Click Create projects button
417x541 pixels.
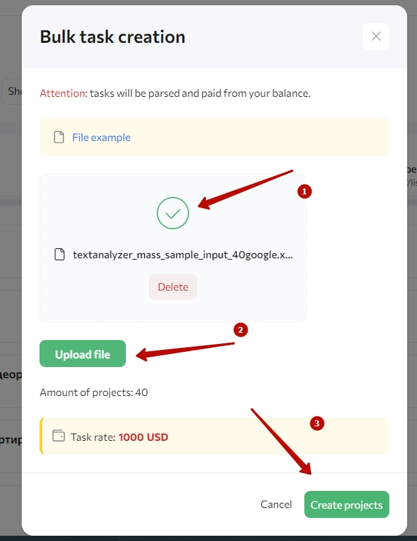point(347,504)
